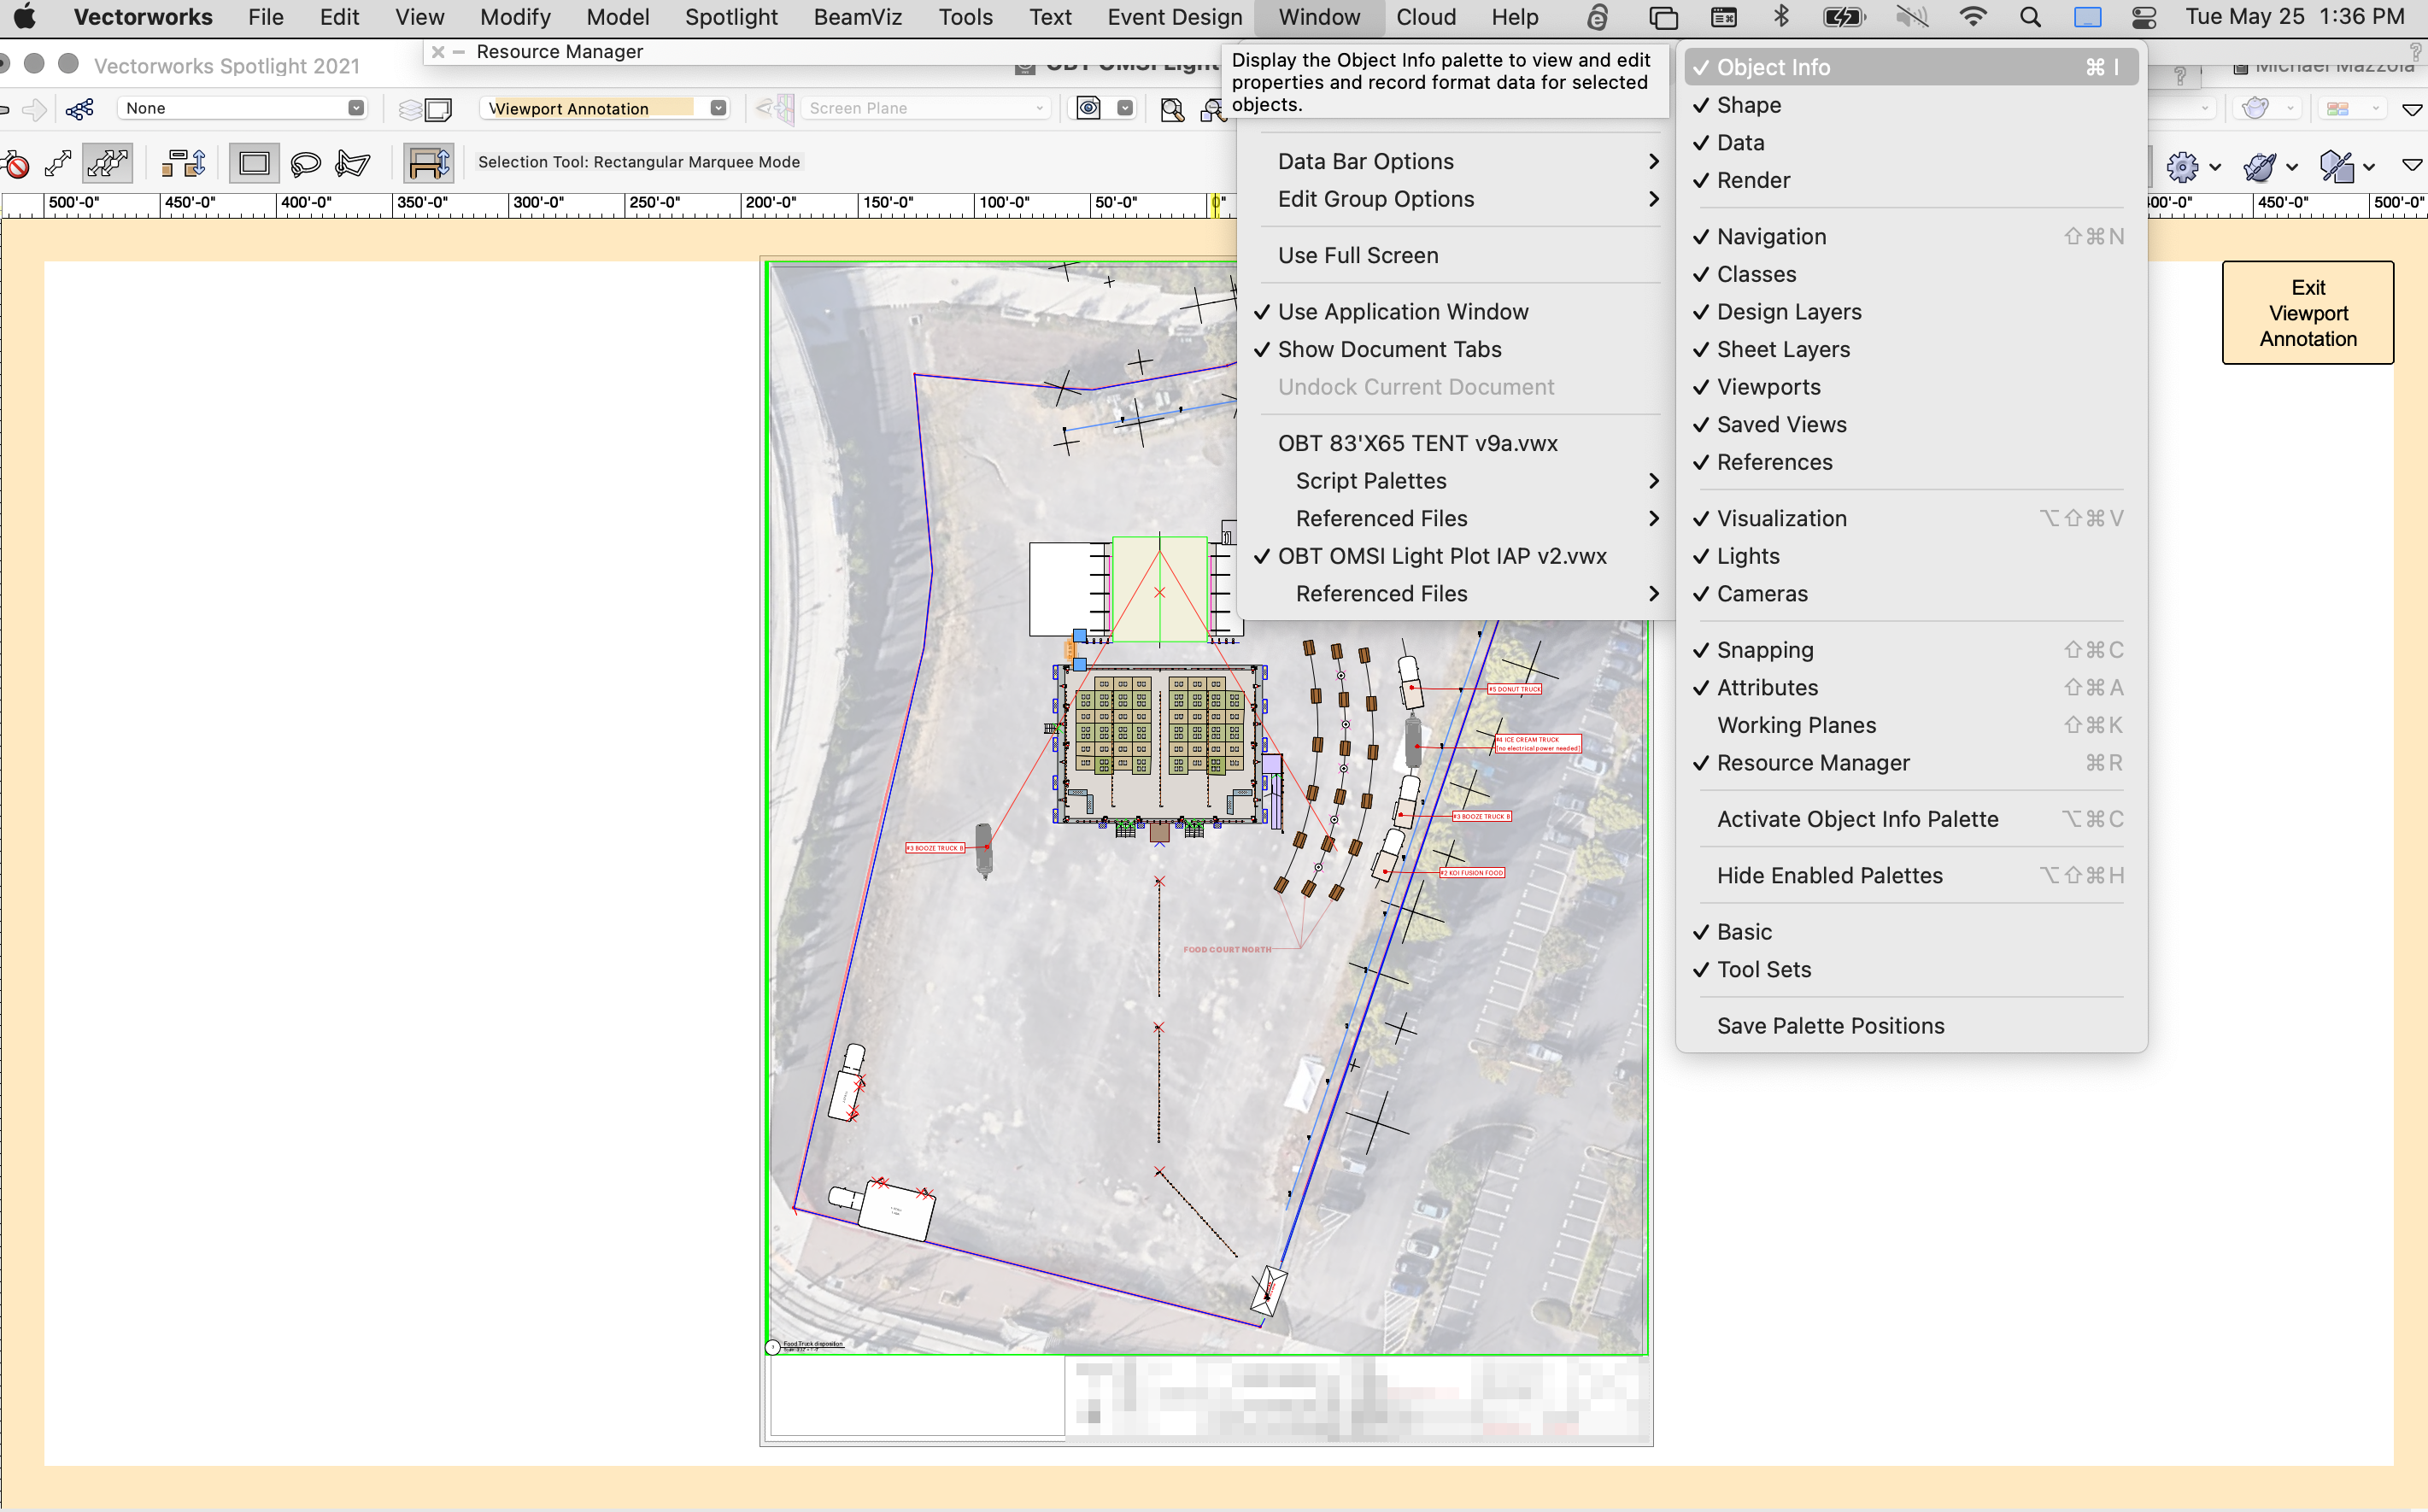Screen dimensions: 2428x1512
Task: Click the interactive scaling disabled icon
Action: [x=16, y=163]
